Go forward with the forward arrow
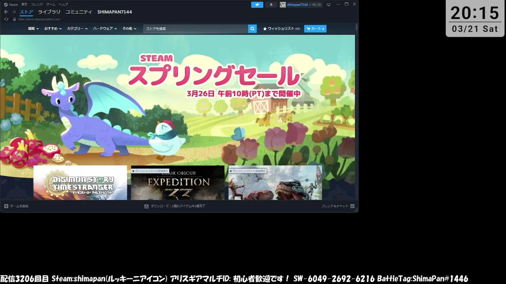The height and width of the screenshot is (284, 506). 14,12
